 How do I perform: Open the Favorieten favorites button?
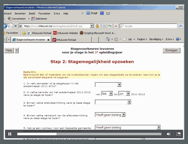[11, 33]
